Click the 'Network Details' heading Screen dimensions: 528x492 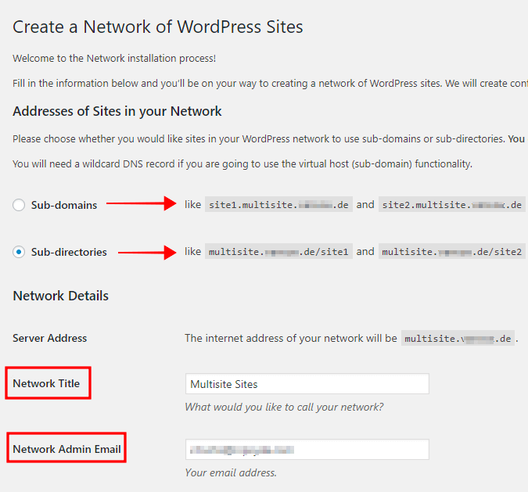[x=60, y=296]
